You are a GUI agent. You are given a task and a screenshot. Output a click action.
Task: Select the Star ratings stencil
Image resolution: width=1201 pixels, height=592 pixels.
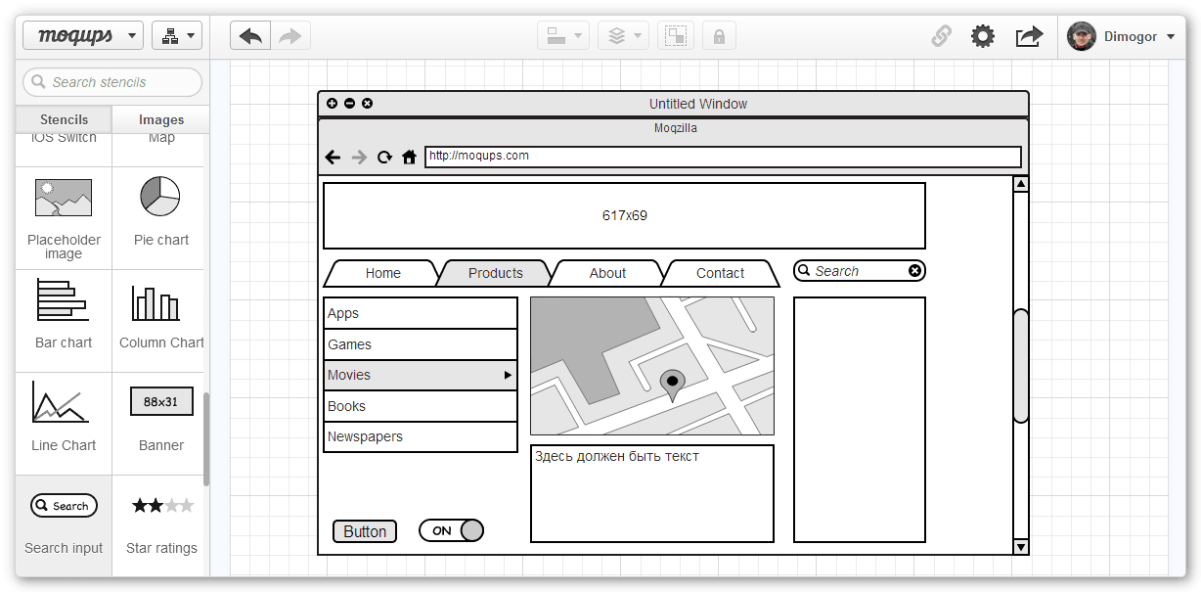click(162, 517)
